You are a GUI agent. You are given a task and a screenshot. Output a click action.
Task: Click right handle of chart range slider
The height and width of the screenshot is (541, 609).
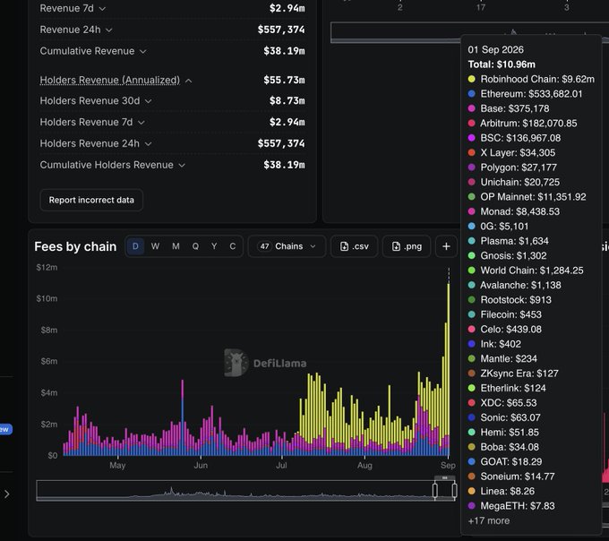click(454, 490)
